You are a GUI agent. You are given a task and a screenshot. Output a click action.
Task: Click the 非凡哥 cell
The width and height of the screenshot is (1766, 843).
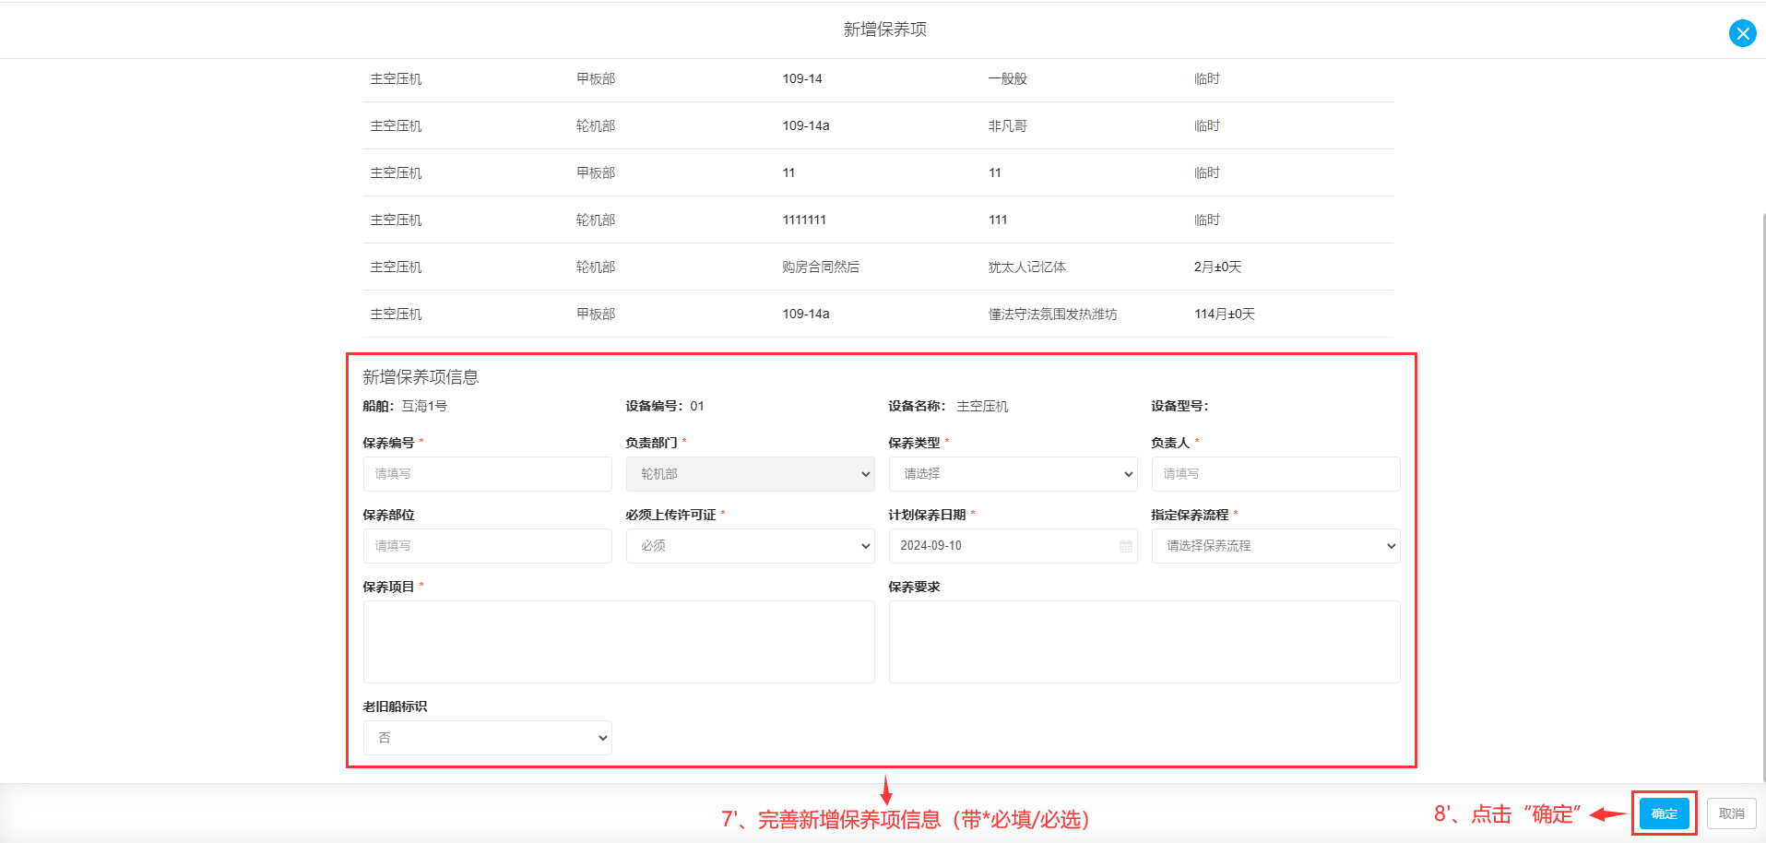(1007, 126)
